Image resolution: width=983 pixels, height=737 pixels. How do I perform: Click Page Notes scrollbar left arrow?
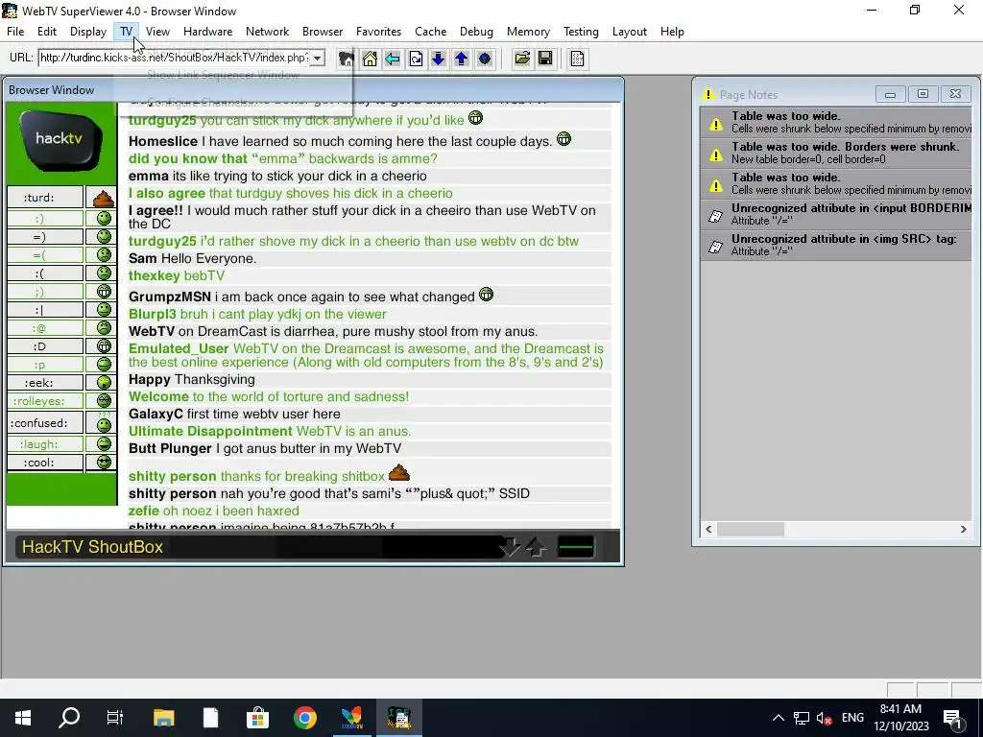click(709, 530)
